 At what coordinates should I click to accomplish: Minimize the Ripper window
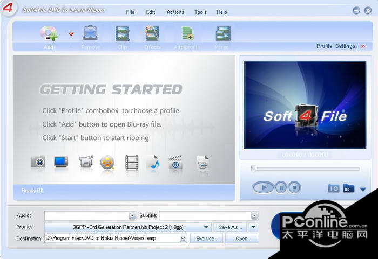pos(356,11)
